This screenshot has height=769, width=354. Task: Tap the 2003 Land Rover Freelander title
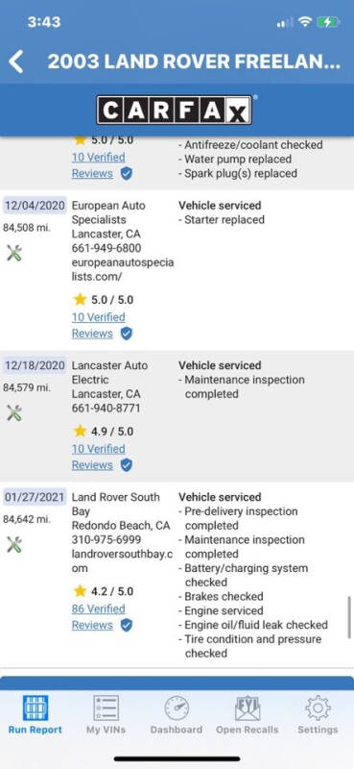pos(194,62)
